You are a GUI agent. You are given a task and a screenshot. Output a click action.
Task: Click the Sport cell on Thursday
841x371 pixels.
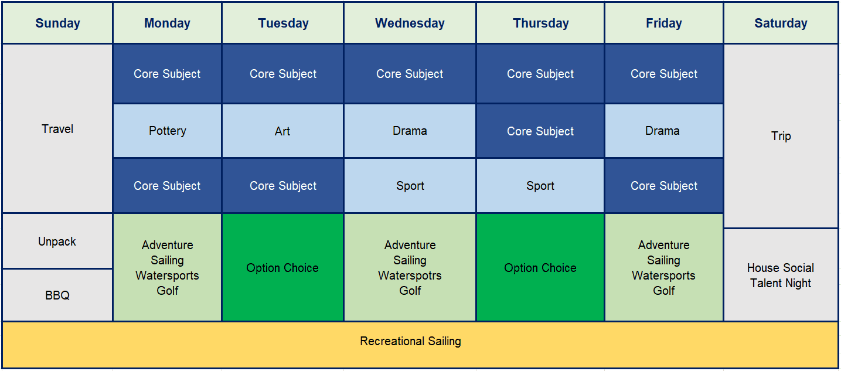tap(540, 186)
